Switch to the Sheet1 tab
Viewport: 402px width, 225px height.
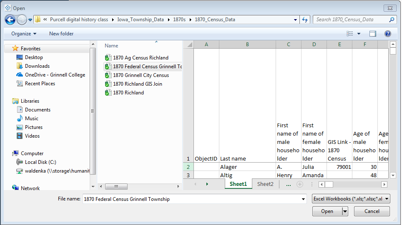[x=239, y=184]
